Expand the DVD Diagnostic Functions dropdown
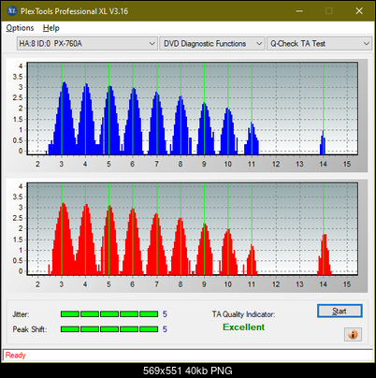 pyautogui.click(x=212, y=44)
